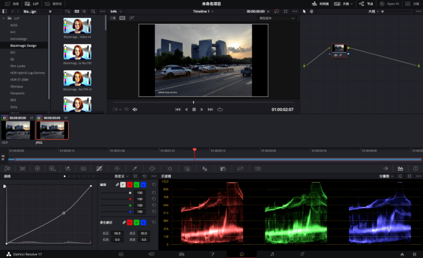Toggle the red channel curve button
The width and height of the screenshot is (423, 258).
(x=130, y=185)
